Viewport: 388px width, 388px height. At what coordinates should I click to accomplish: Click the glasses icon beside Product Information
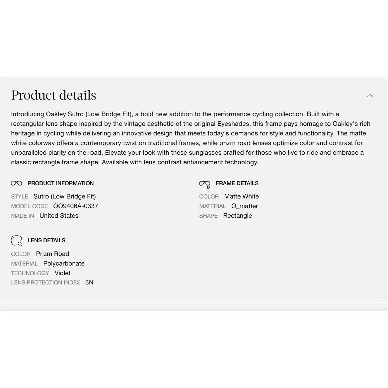pyautogui.click(x=17, y=183)
